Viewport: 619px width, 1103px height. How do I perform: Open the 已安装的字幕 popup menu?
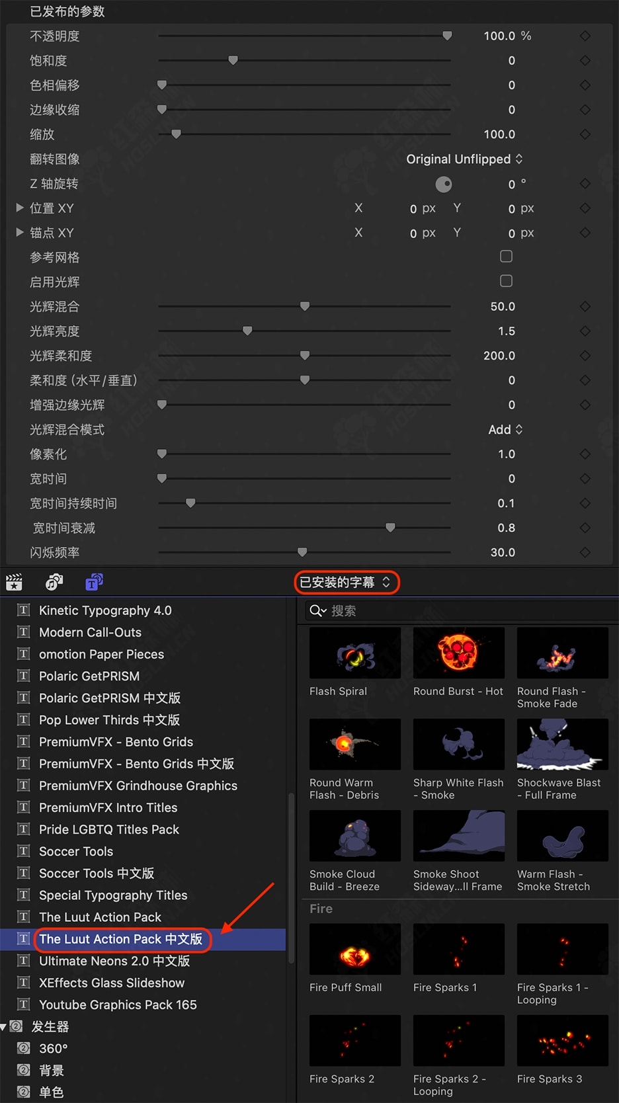346,583
